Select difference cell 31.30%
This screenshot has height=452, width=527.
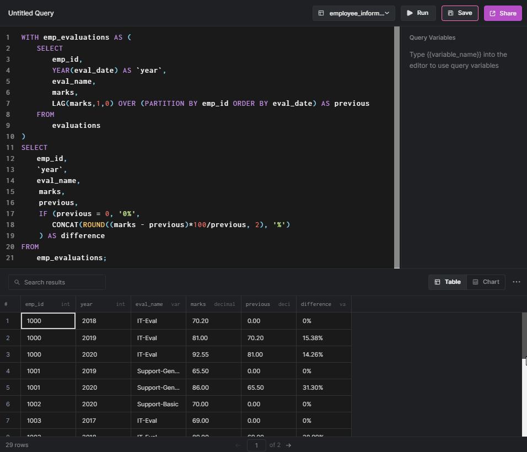coord(324,388)
